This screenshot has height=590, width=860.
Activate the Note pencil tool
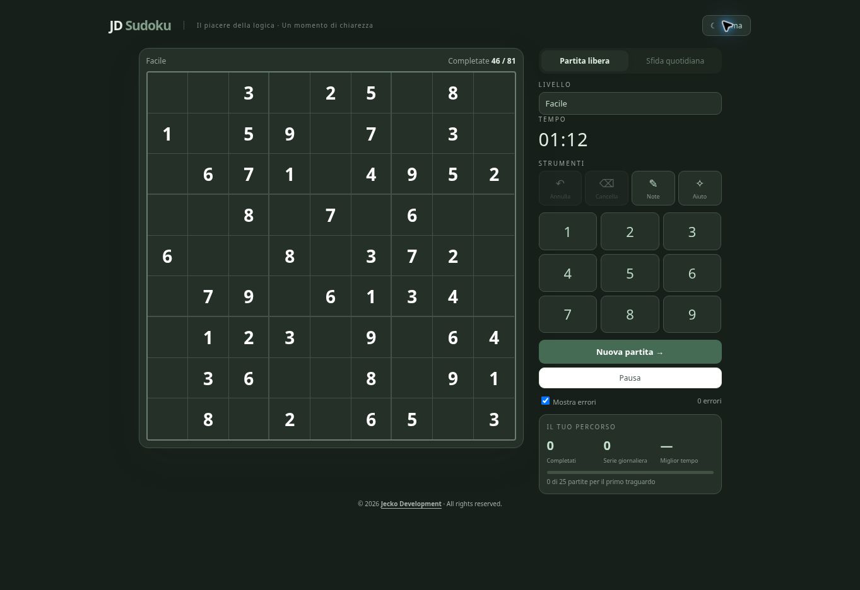653,188
